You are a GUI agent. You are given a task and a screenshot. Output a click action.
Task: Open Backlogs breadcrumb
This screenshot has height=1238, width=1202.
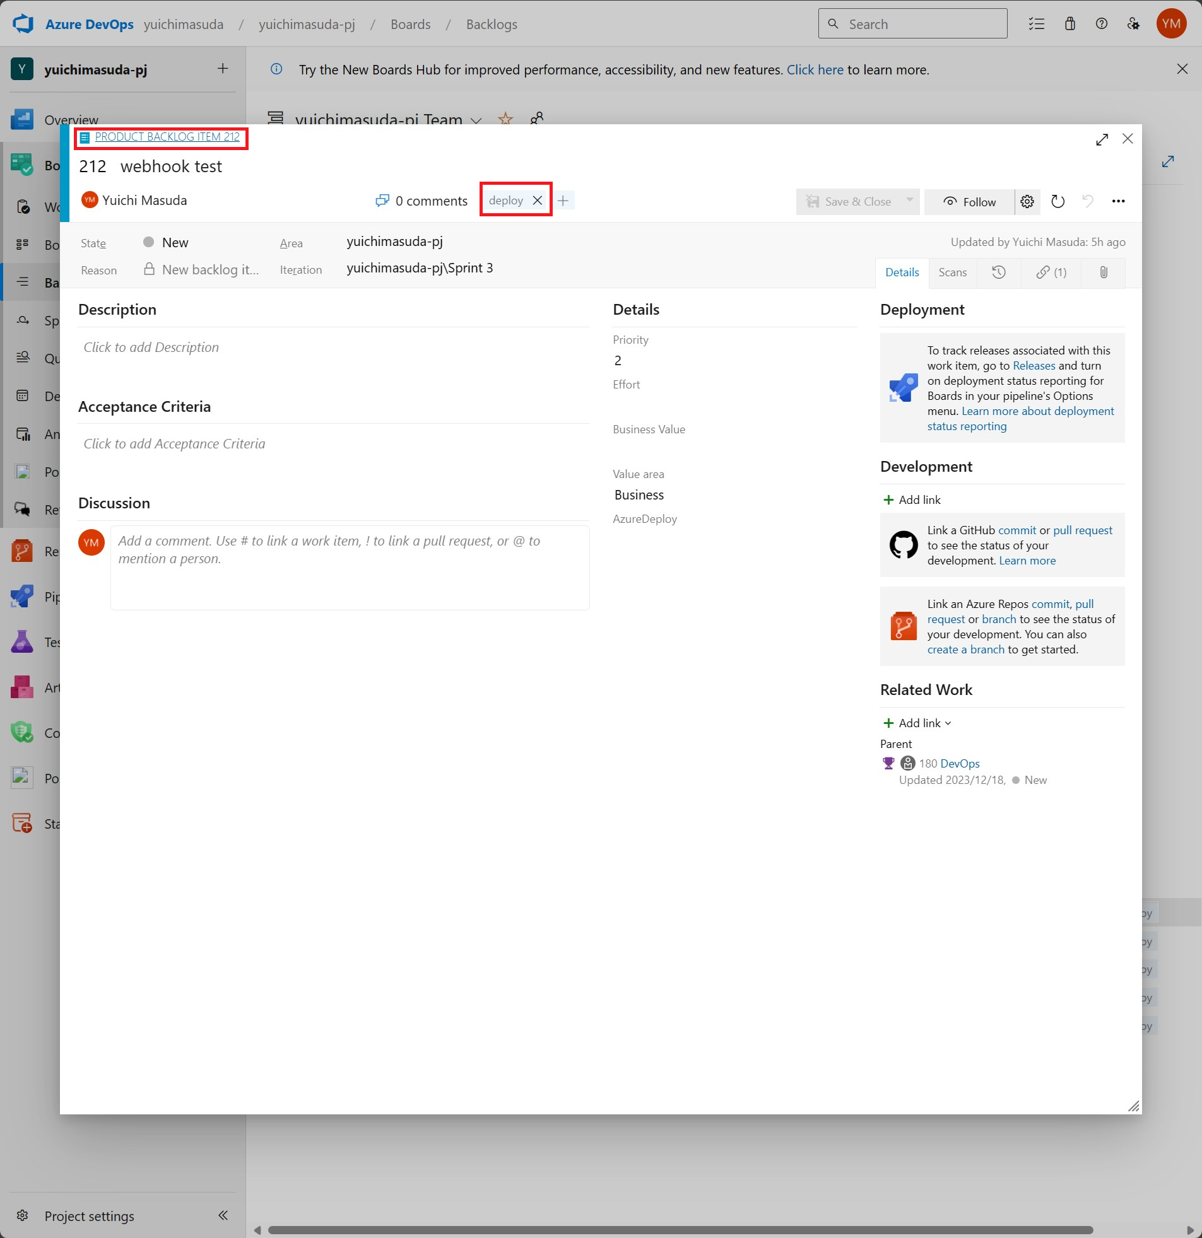[x=492, y=24]
